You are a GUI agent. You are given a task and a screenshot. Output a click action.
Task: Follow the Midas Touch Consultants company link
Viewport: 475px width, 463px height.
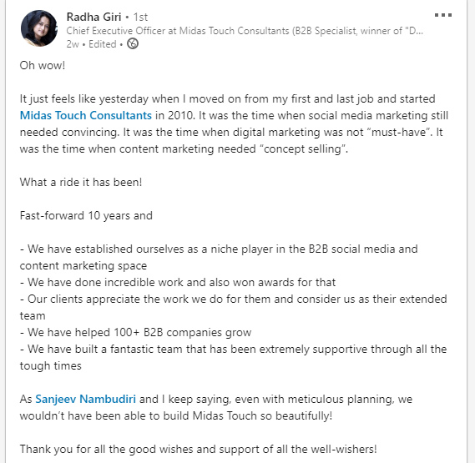(86, 115)
